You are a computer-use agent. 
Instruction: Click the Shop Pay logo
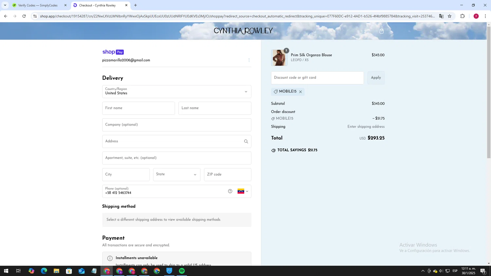point(113,52)
